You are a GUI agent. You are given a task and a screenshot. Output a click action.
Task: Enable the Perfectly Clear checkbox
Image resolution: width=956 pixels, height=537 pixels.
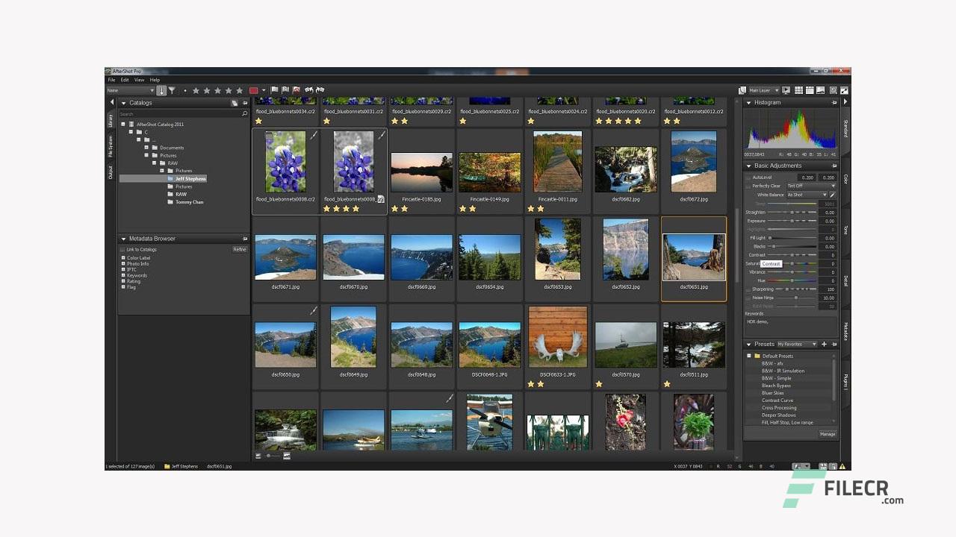point(748,186)
